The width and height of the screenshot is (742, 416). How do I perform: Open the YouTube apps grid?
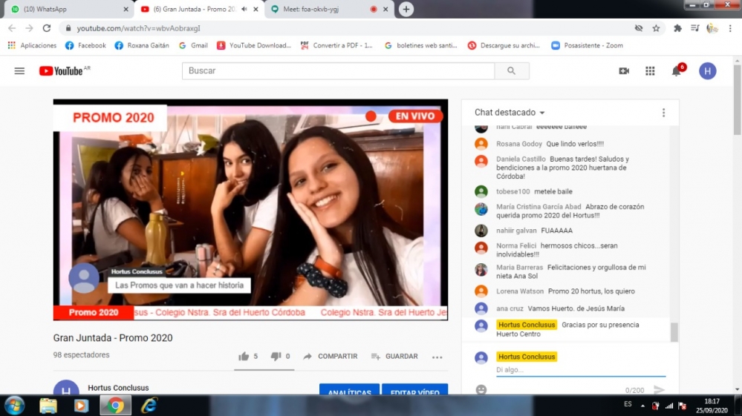(650, 71)
